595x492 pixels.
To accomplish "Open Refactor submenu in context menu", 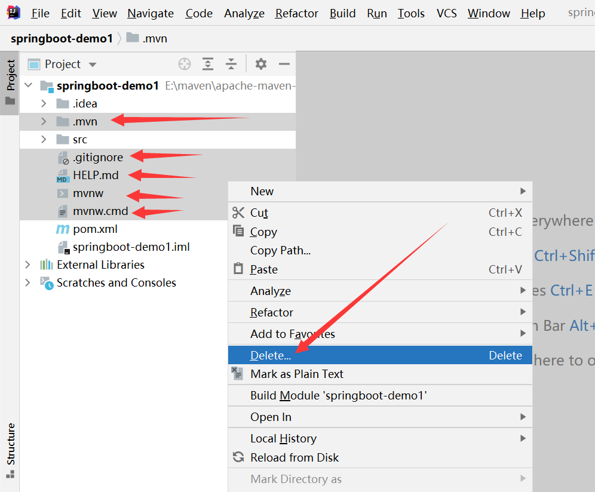I will 380,312.
